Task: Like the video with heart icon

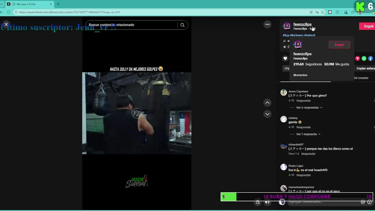Action: [285, 59]
